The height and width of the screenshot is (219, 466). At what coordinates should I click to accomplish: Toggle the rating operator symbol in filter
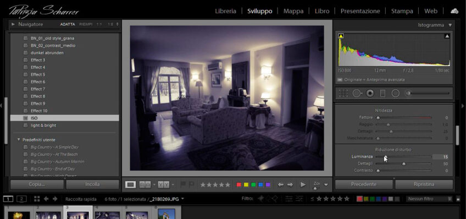pos(312,199)
